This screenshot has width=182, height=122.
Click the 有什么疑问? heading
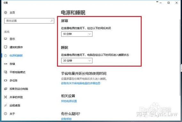pos(71,114)
